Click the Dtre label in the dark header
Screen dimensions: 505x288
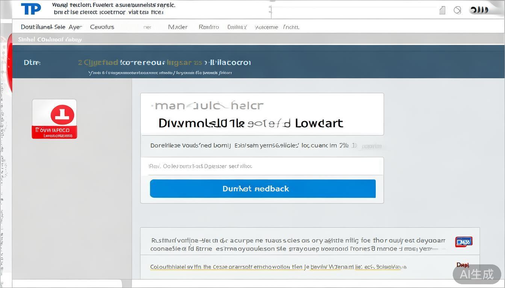32,63
